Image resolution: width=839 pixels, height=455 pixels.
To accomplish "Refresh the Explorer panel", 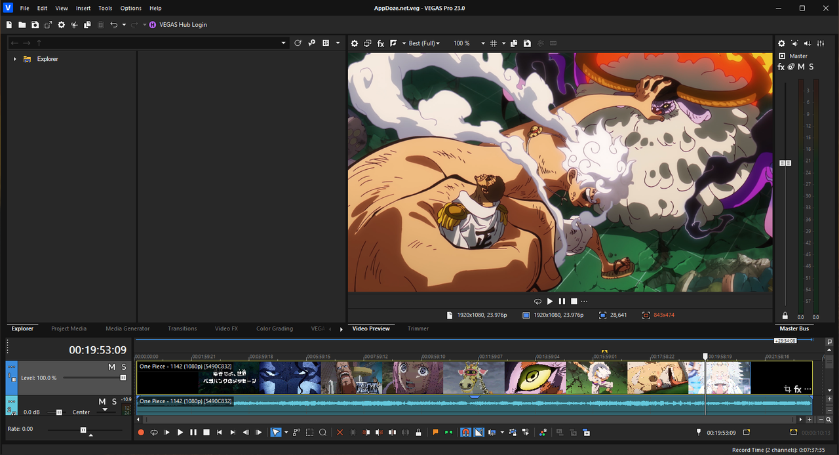I will [x=298, y=43].
